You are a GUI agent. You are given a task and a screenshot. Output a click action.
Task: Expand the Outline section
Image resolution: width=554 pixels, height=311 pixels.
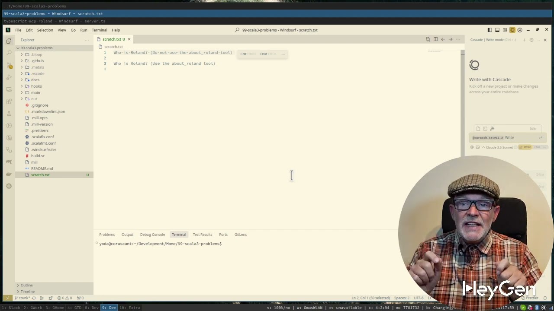tap(54, 285)
